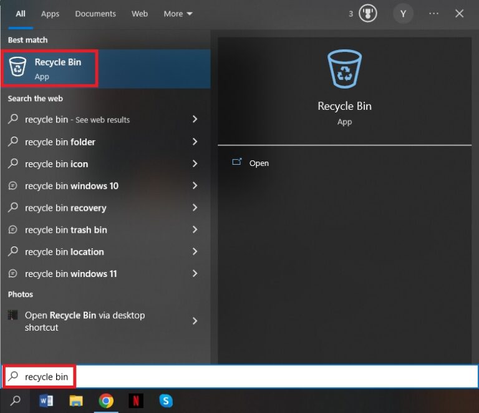The height and width of the screenshot is (413, 479).
Task: Switch to the Documents tab
Action: point(95,14)
